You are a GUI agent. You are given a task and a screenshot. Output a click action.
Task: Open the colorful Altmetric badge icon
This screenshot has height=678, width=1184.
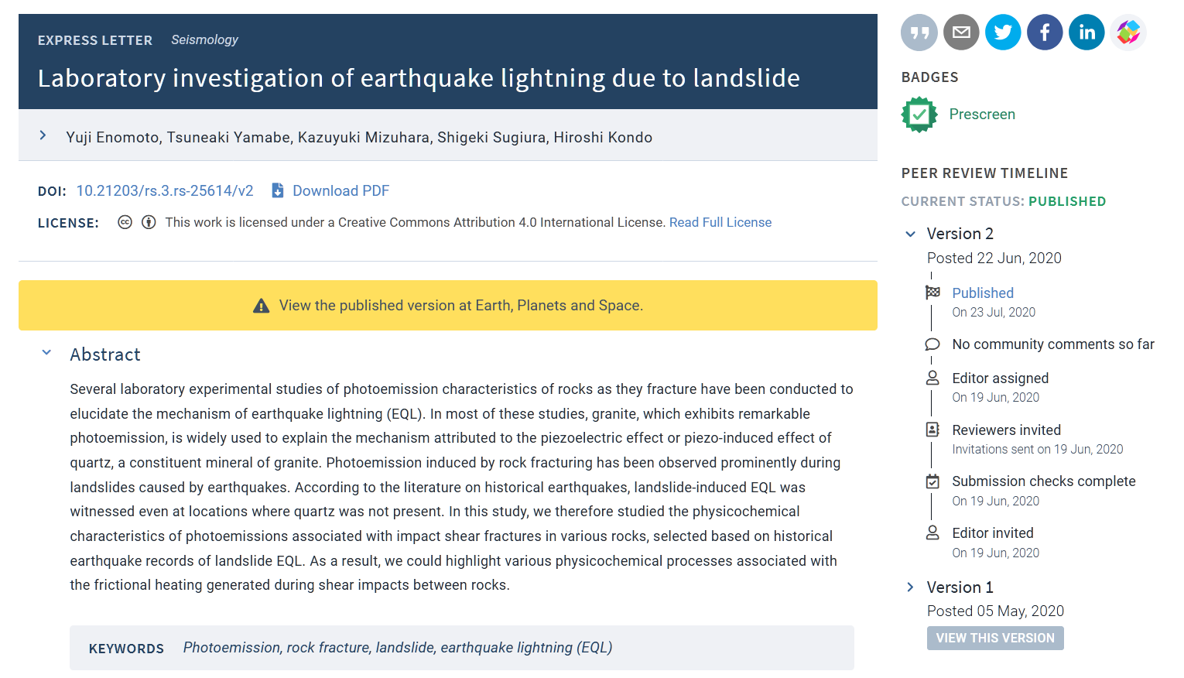(1128, 33)
